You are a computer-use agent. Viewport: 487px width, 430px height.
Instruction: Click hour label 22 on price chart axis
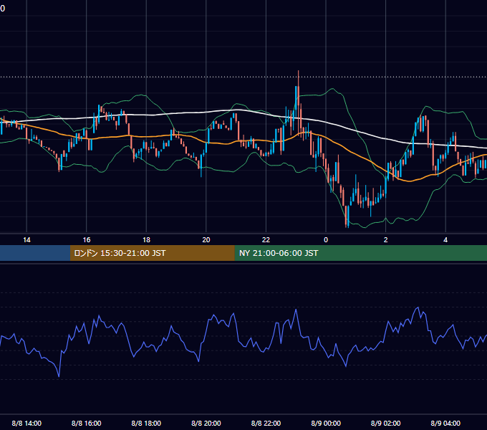click(x=266, y=240)
